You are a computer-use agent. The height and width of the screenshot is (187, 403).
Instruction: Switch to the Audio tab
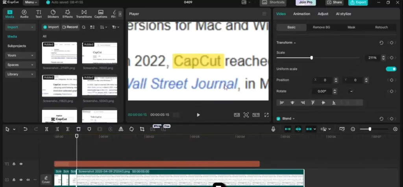click(x=24, y=14)
